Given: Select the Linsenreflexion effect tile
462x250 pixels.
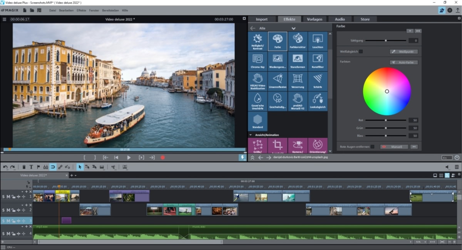Looking at the screenshot, I should 278,82.
